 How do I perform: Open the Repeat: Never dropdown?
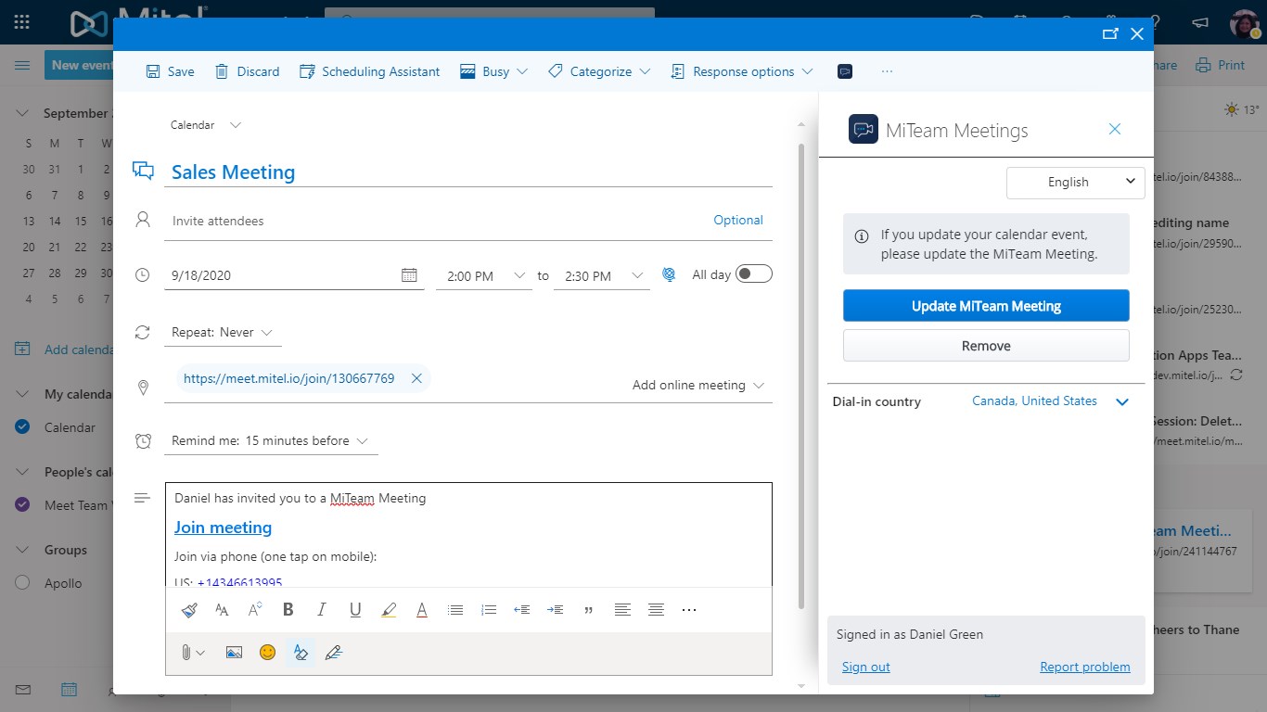223,333
